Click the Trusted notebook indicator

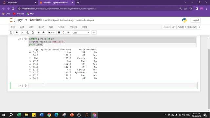166,27
